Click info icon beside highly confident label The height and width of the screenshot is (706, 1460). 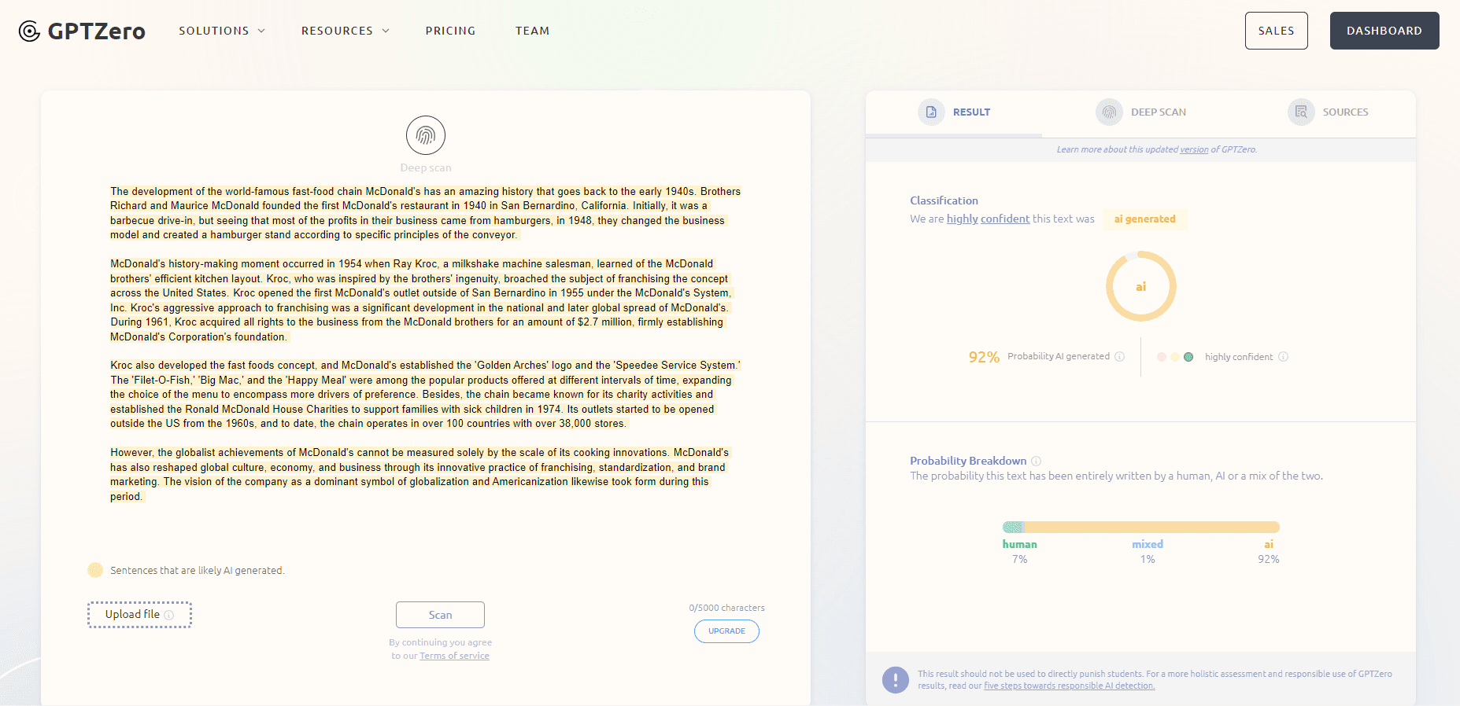pos(1284,357)
